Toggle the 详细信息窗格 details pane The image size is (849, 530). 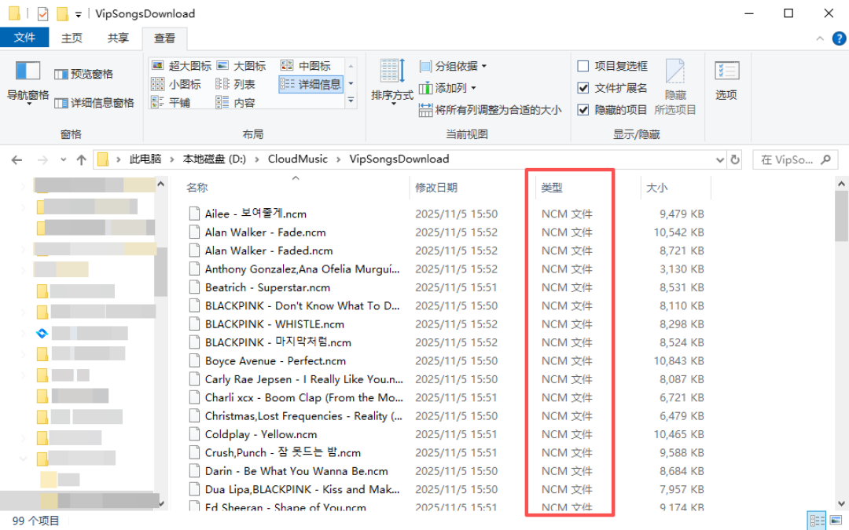94,103
